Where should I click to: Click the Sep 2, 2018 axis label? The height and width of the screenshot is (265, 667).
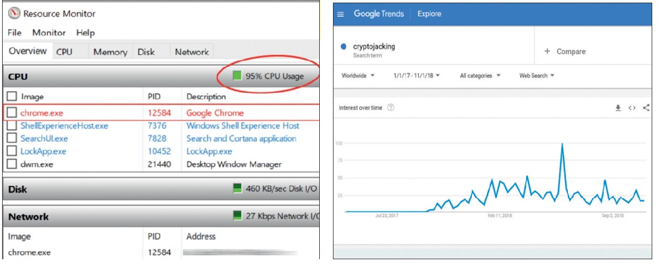613,215
